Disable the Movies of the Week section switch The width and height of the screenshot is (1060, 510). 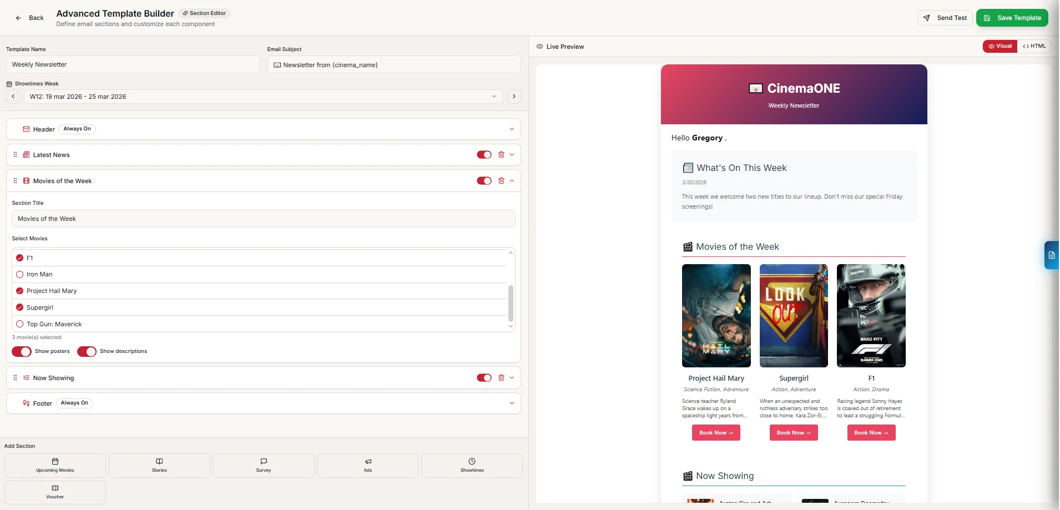click(484, 181)
